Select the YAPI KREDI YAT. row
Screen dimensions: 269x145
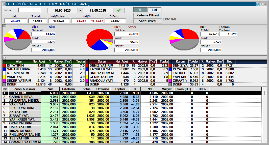coord(132,119)
